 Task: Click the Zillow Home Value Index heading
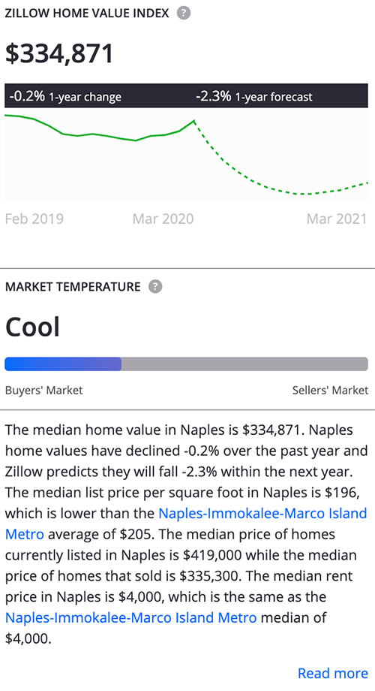87,14
